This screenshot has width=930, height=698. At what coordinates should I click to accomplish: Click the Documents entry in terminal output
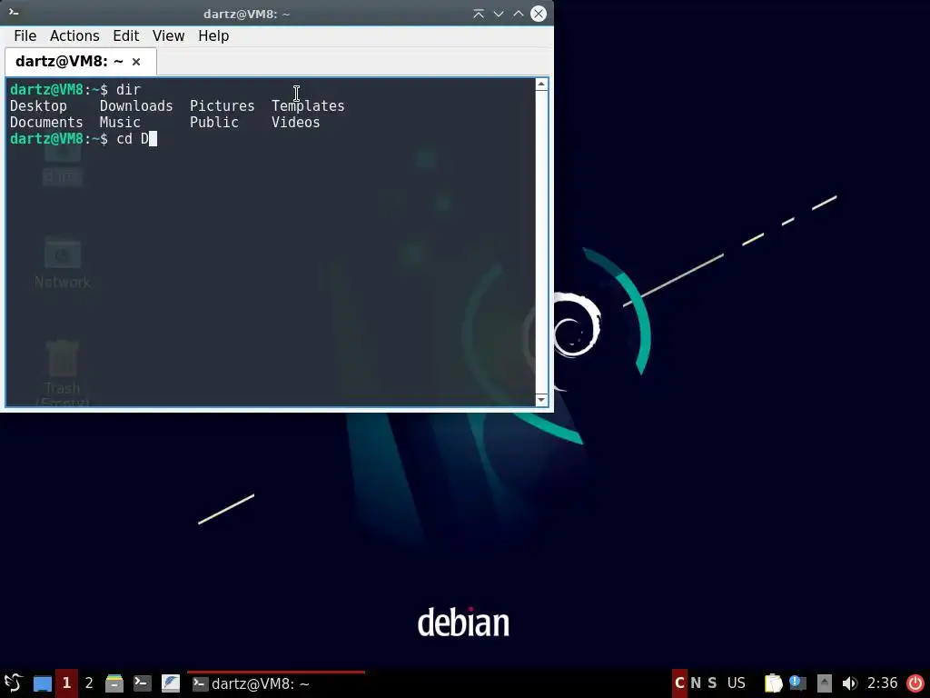[46, 123]
